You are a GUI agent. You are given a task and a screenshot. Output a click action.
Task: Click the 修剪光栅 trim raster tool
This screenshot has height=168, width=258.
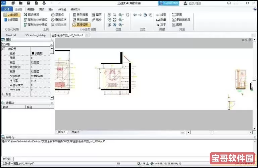[x=59, y=25]
